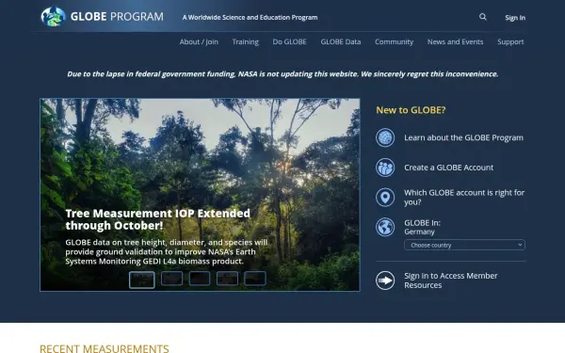
Task: Click 'A Worldwide Science and Education Program' tagline
Action: coord(250,17)
